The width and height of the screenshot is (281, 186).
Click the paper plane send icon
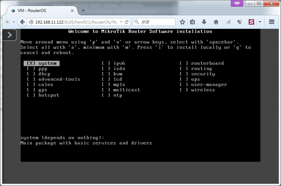point(228,22)
